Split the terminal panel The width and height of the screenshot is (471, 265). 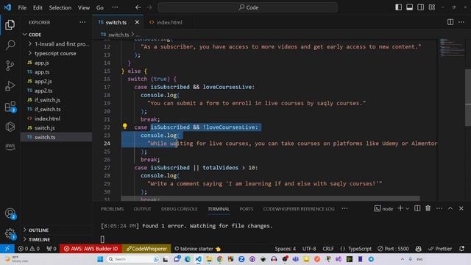point(417,208)
